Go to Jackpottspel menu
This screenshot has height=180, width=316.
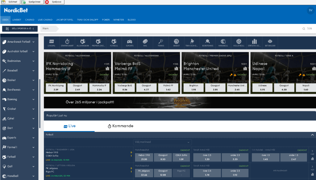(x=64, y=20)
